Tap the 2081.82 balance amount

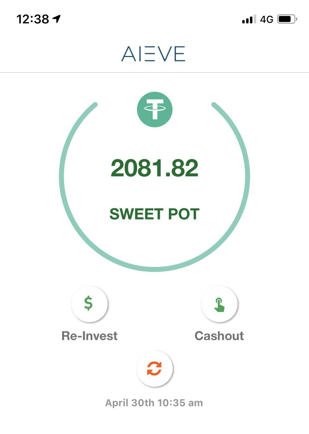[x=155, y=168]
